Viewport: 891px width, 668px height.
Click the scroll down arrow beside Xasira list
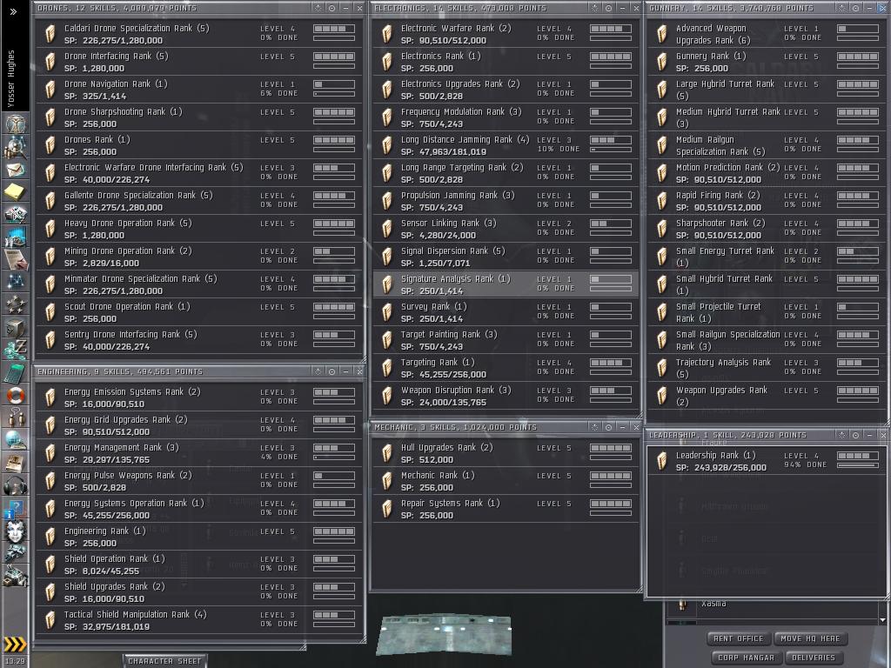(x=882, y=620)
